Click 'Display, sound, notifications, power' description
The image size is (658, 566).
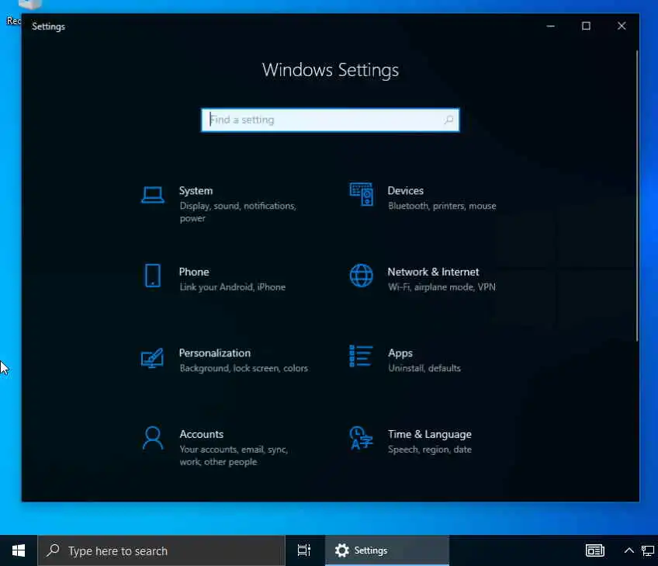coord(238,212)
